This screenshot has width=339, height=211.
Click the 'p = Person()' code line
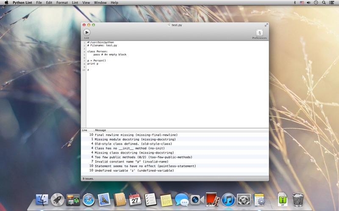point(97,60)
